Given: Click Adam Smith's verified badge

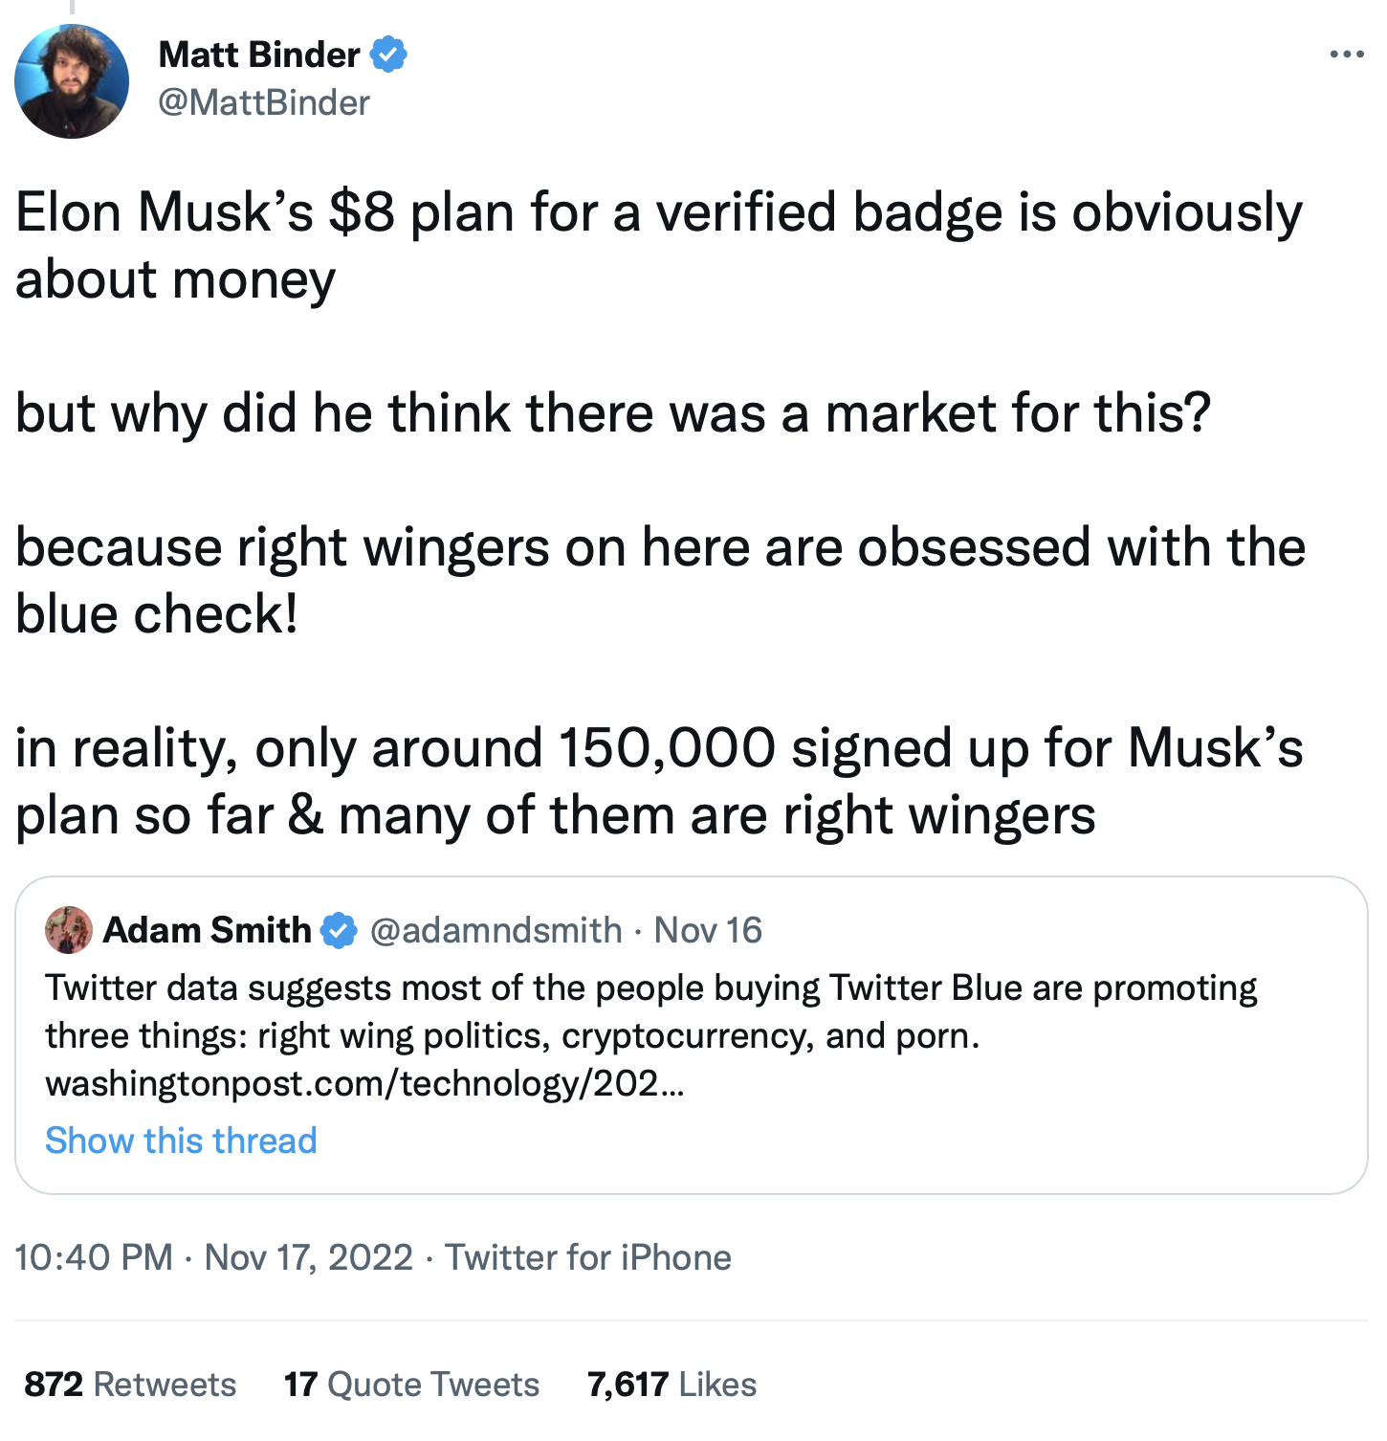Looking at the screenshot, I should (x=339, y=930).
